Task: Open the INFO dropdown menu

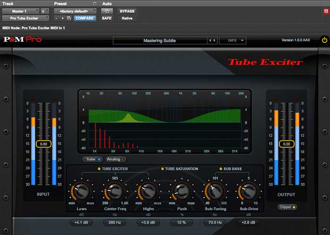Action: 232,40
